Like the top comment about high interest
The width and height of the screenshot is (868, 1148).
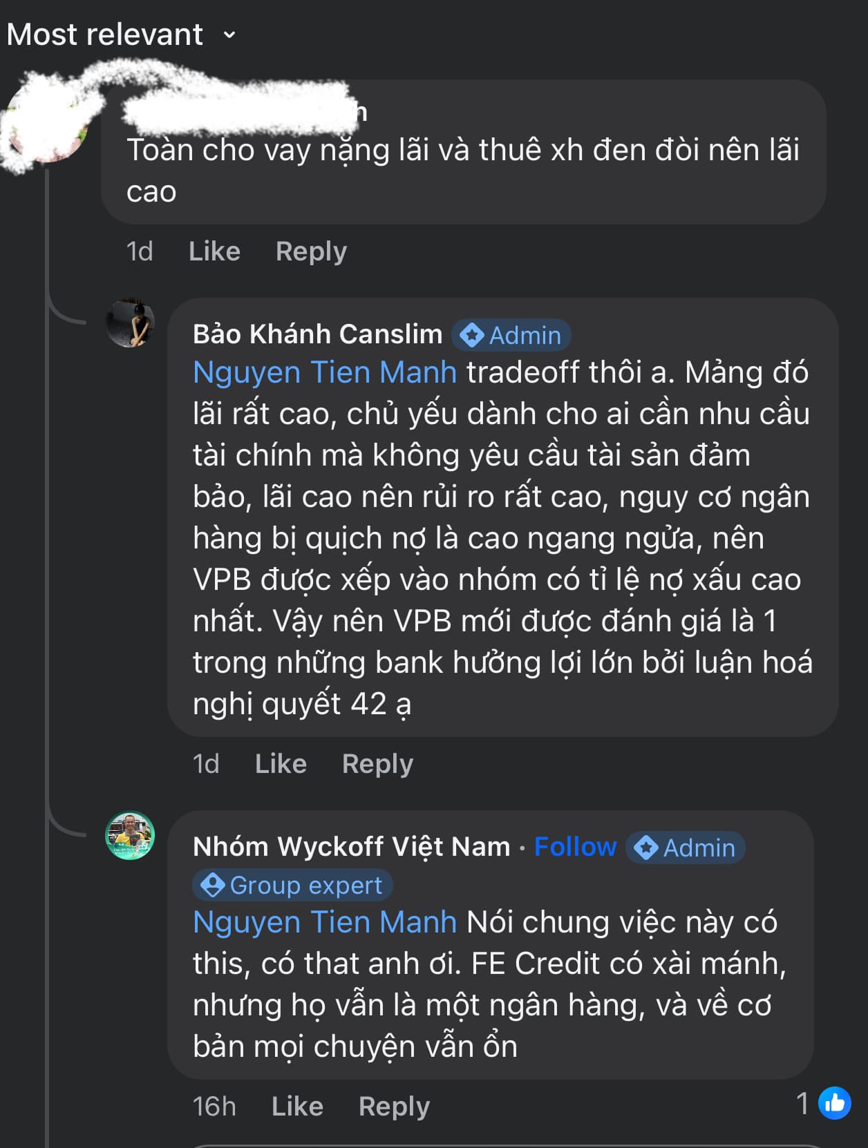tap(214, 251)
